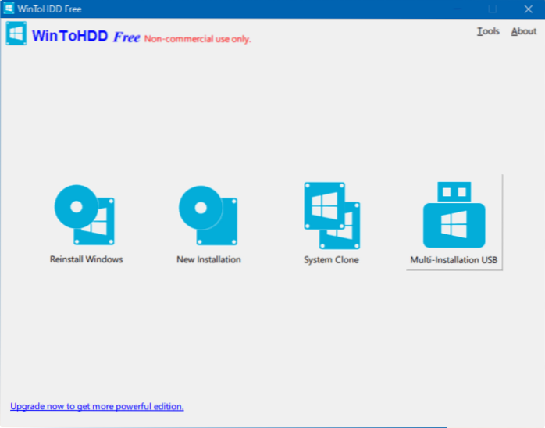The height and width of the screenshot is (428, 545).
Task: Click the WinToHDD logo in the header
Action: click(x=16, y=35)
